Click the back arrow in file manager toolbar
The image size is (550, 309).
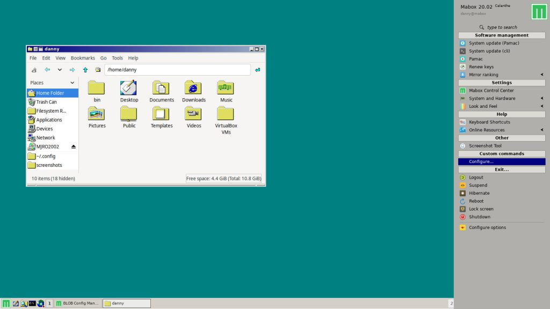[47, 70]
